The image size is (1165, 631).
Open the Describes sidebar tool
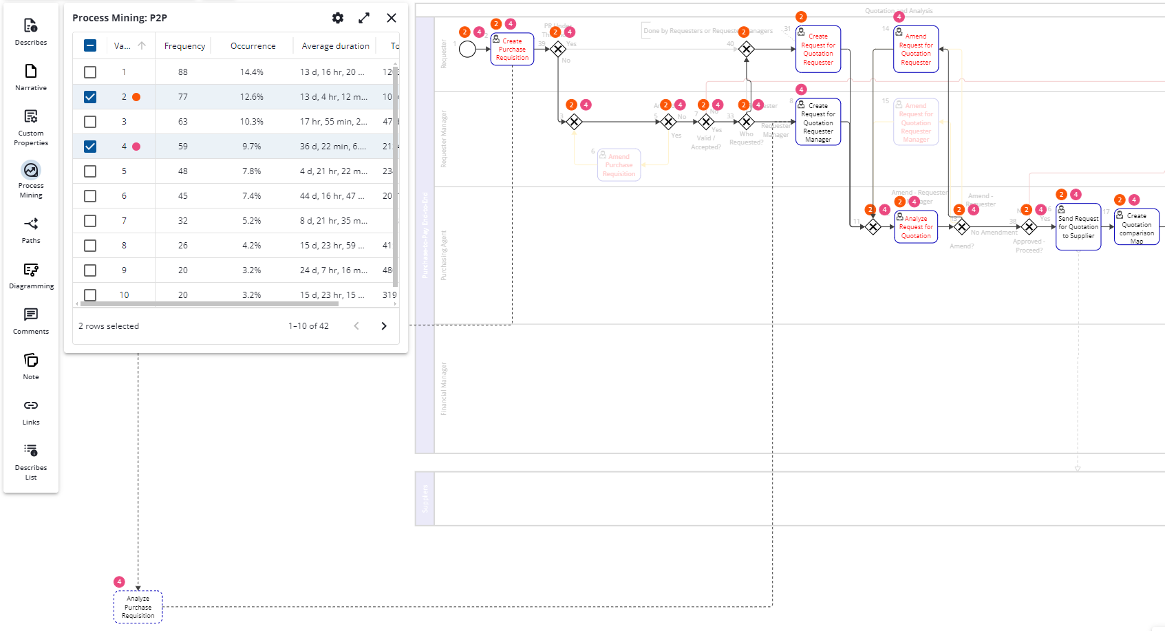tap(31, 32)
